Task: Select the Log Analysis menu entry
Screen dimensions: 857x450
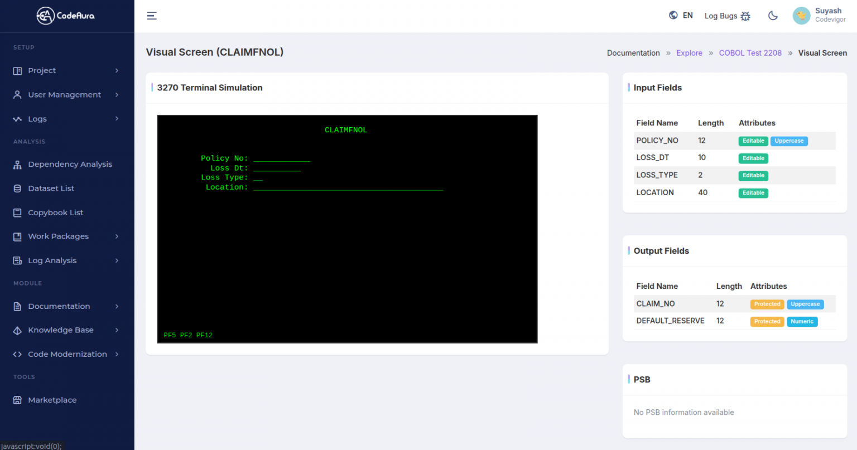Action: tap(52, 260)
